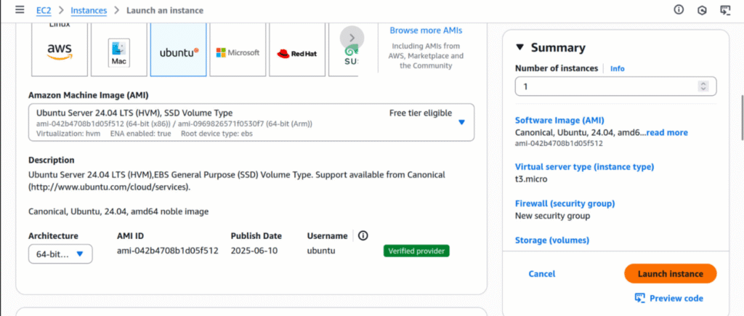
Task: Click the Canonical, Ubuntu, 24.04, amd64 noble image text
Action: 118,211
